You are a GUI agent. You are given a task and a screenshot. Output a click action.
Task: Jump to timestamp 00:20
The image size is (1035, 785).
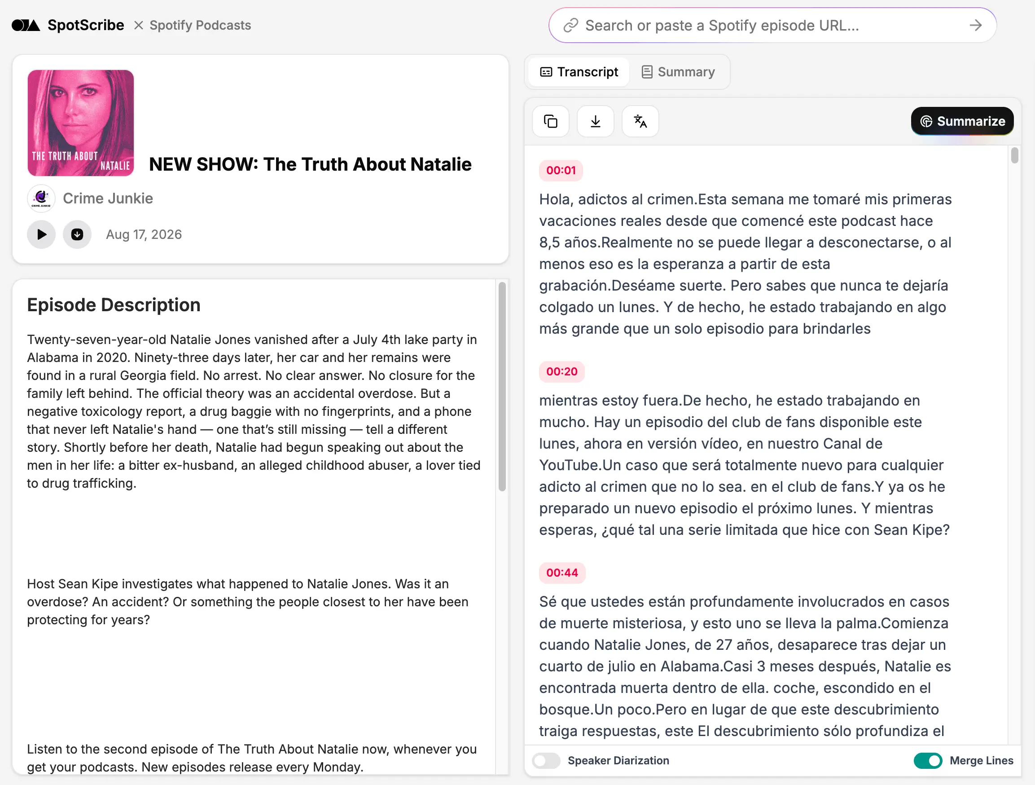[561, 372]
